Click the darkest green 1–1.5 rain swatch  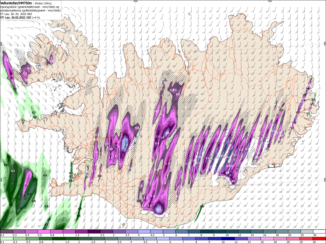click(59, 239)
